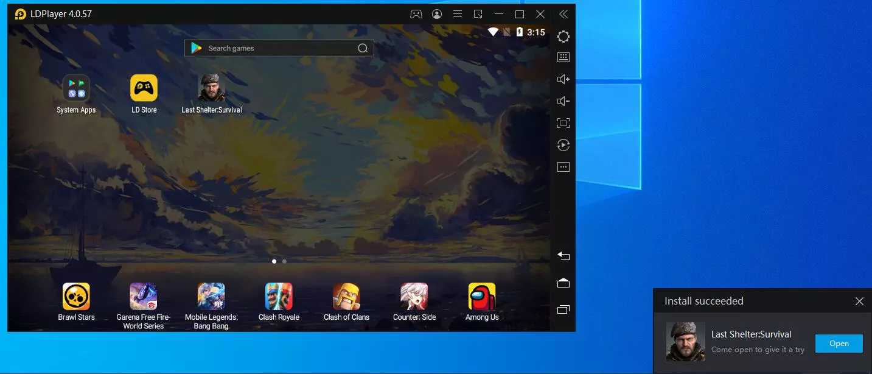Click Android home button in sidebar
Image resolution: width=872 pixels, height=374 pixels.
point(563,283)
